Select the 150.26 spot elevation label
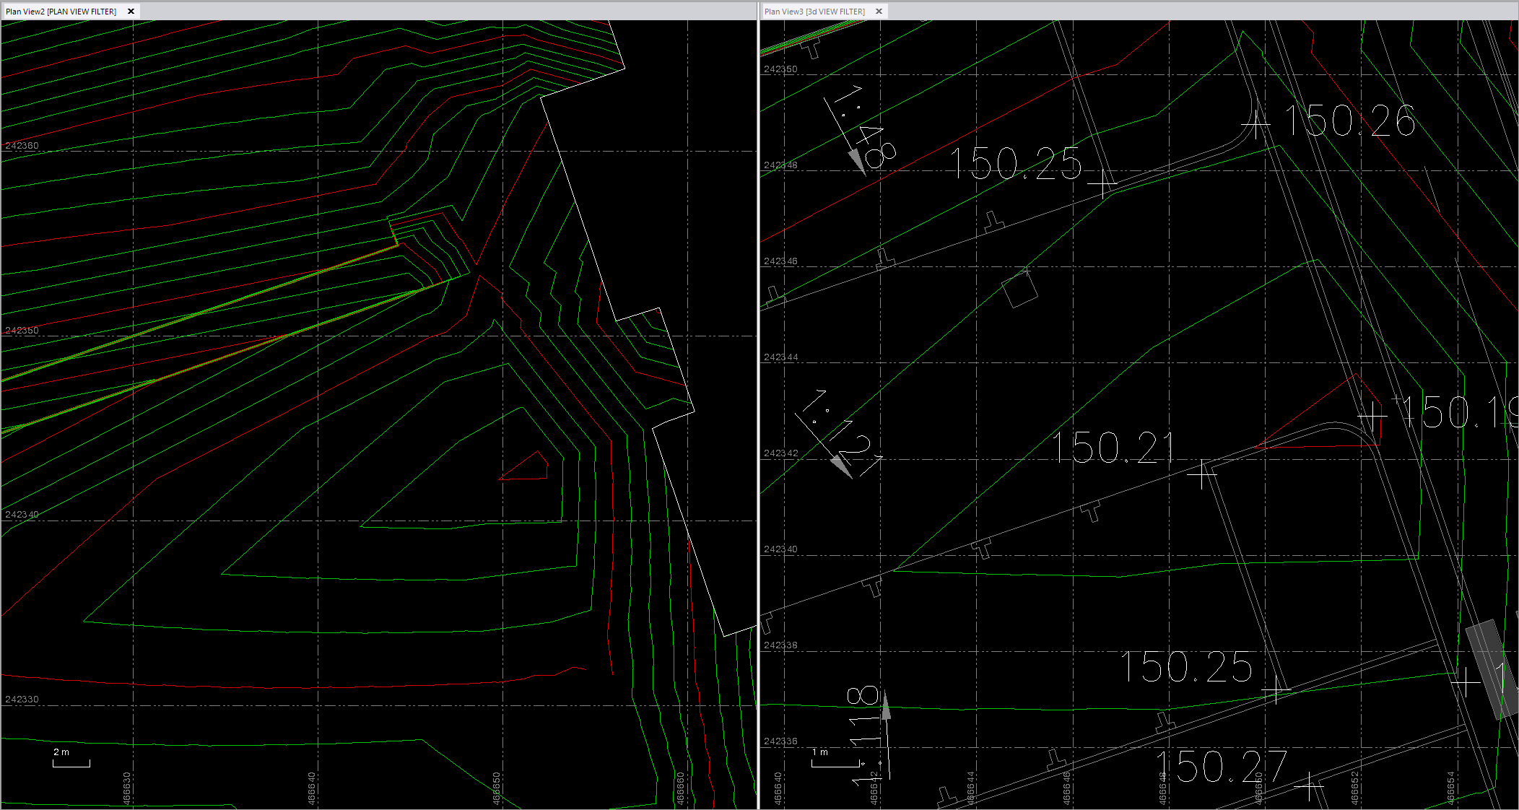 pyautogui.click(x=1349, y=121)
